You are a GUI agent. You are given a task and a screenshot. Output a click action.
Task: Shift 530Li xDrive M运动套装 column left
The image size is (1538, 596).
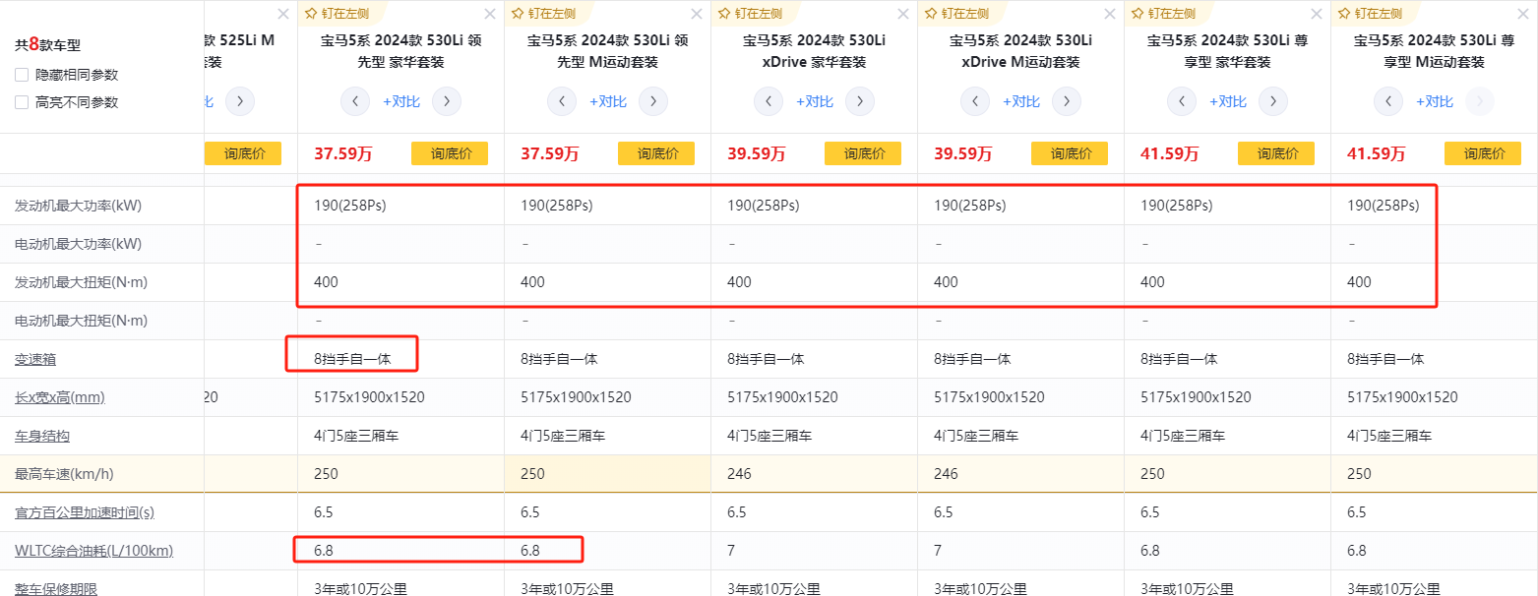coord(975,101)
